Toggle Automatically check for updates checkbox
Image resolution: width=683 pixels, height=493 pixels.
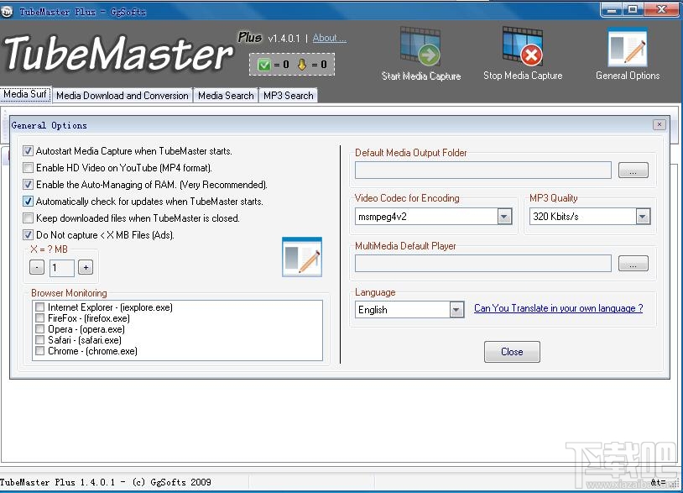[28, 202]
